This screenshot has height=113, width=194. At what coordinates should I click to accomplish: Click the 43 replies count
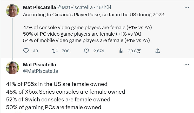[x=35, y=51]
